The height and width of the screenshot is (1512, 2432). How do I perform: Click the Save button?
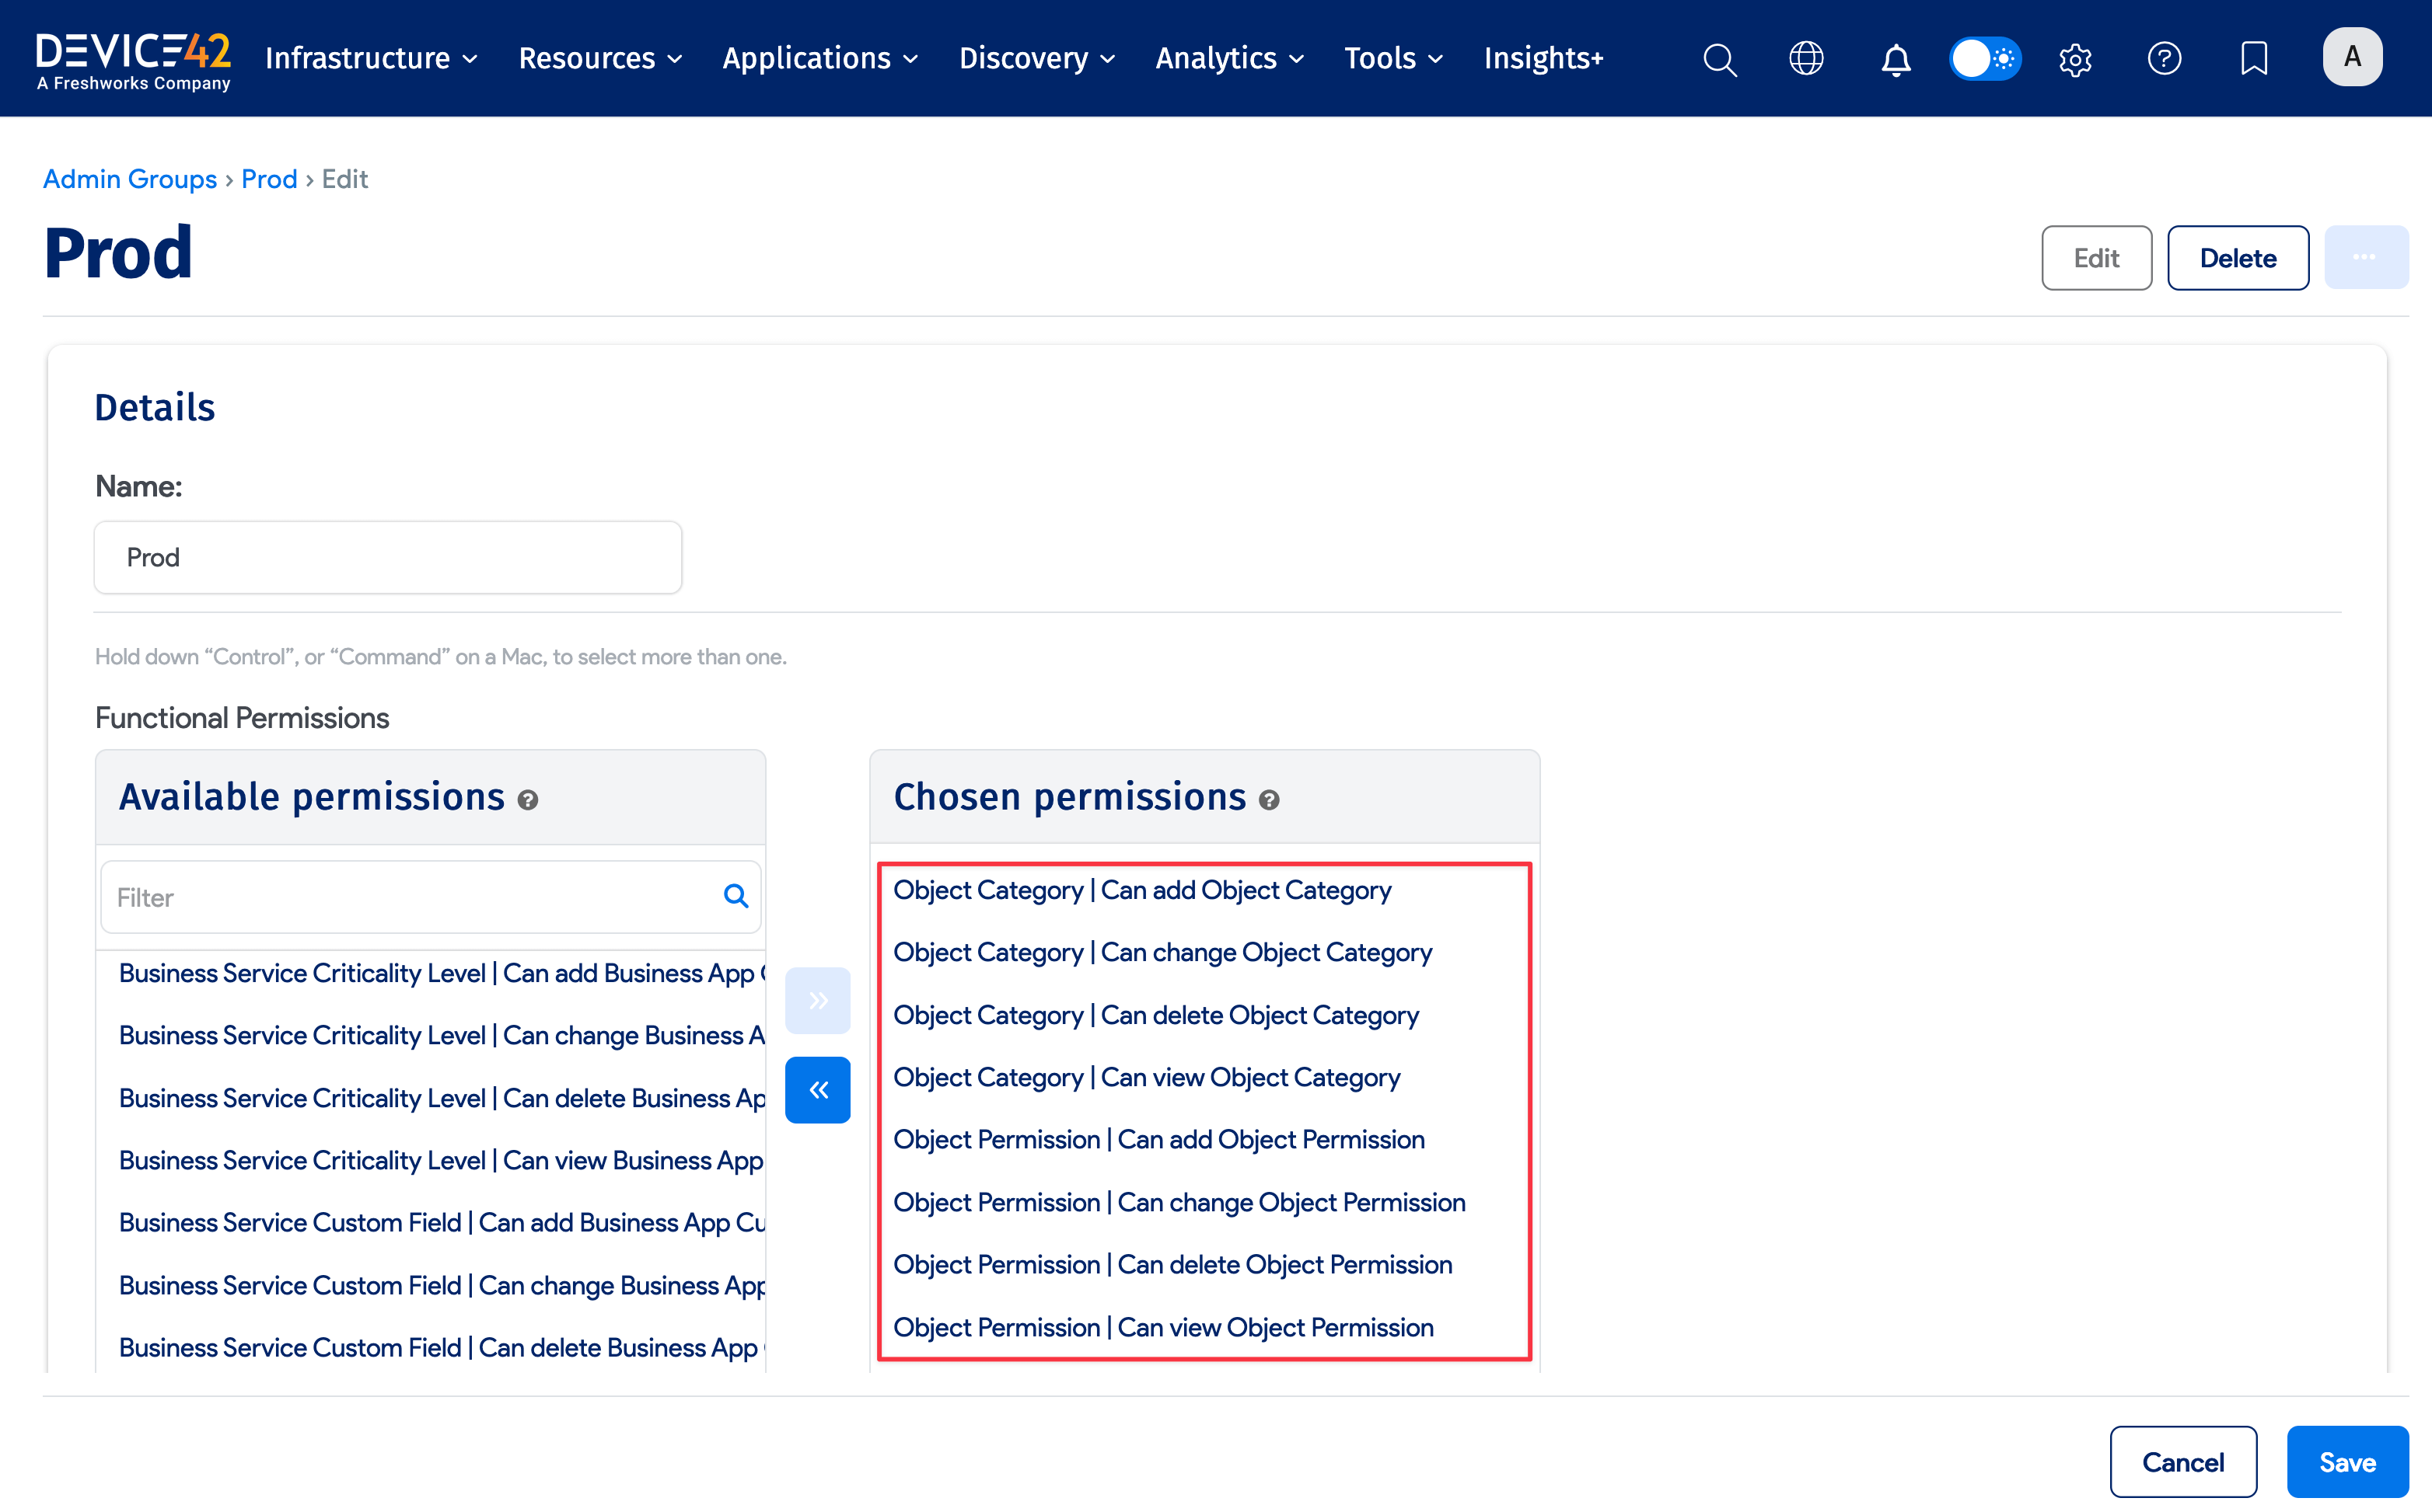pyautogui.click(x=2347, y=1461)
